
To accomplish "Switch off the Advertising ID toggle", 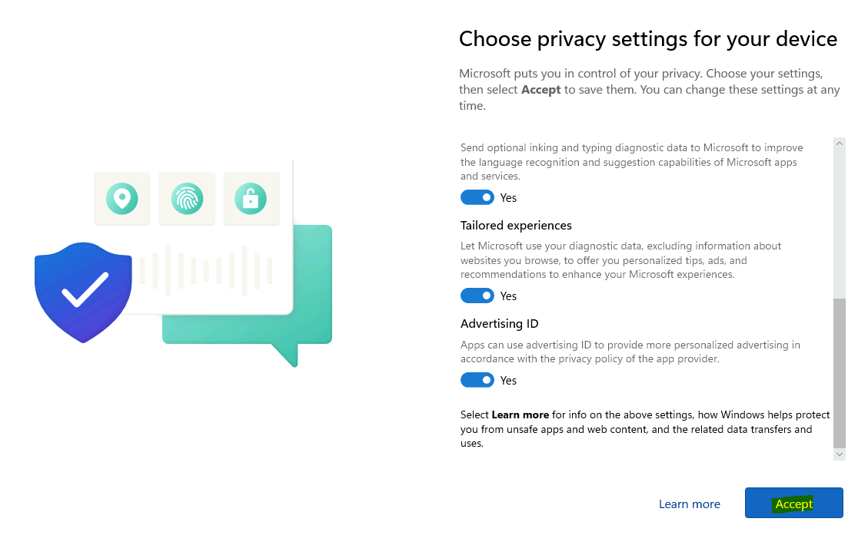I will click(477, 380).
